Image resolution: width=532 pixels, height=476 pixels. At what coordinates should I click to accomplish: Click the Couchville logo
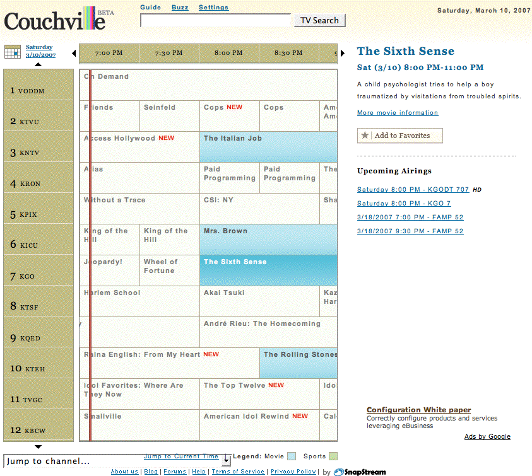54,20
